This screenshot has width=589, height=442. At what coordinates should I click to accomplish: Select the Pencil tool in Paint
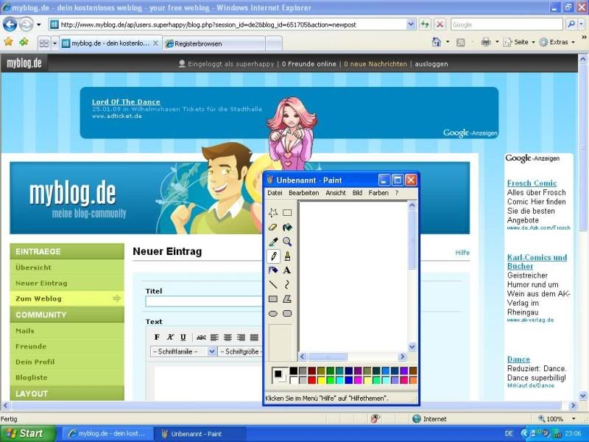(273, 256)
